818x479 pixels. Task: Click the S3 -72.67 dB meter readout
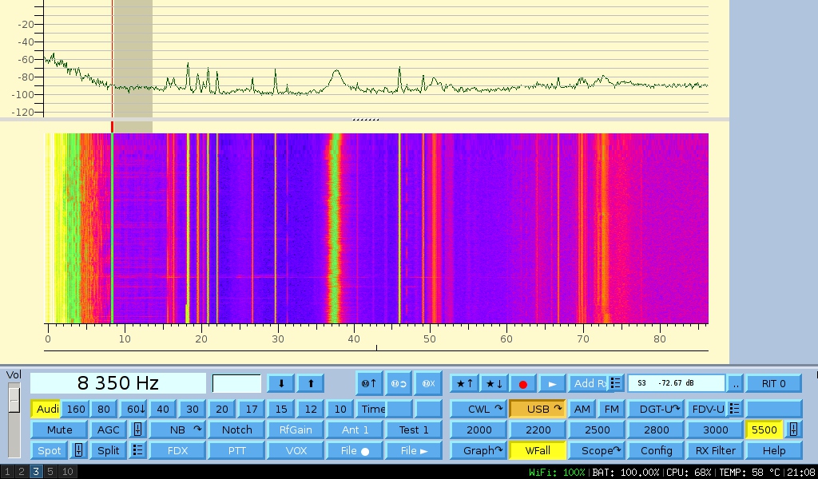pyautogui.click(x=676, y=383)
